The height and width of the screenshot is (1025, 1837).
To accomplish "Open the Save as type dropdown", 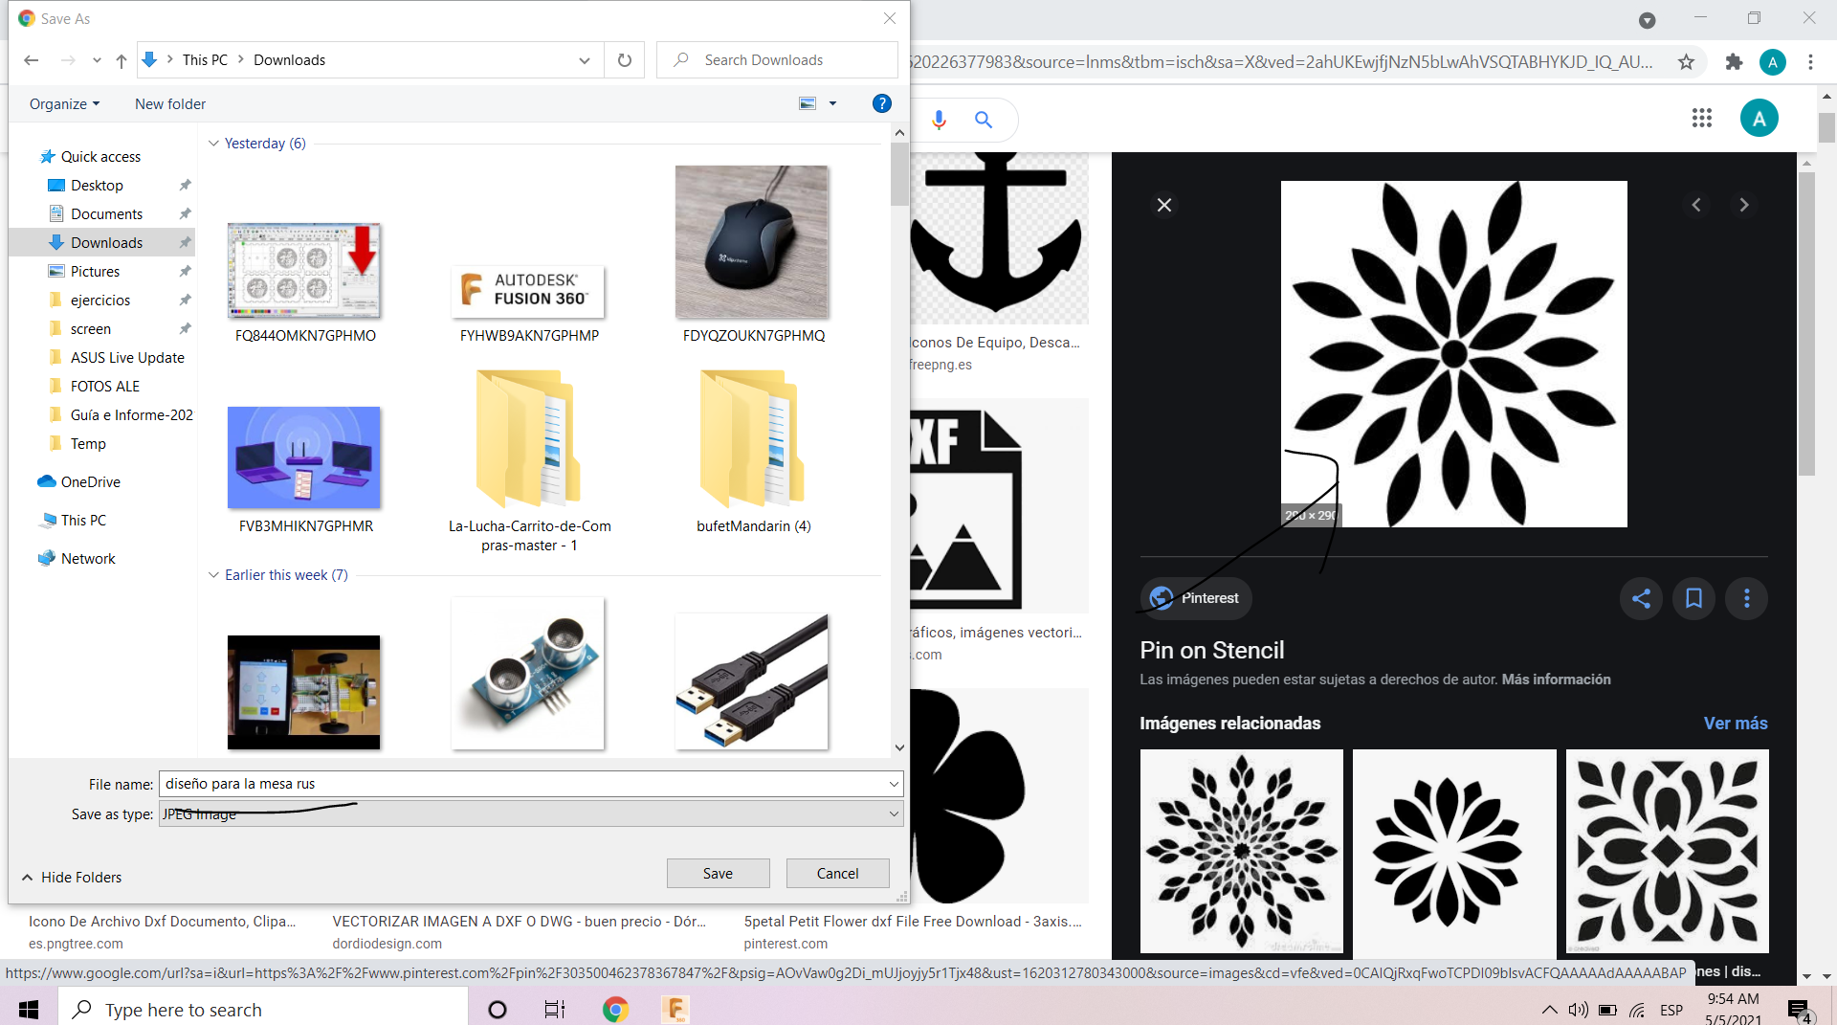I will (x=531, y=813).
